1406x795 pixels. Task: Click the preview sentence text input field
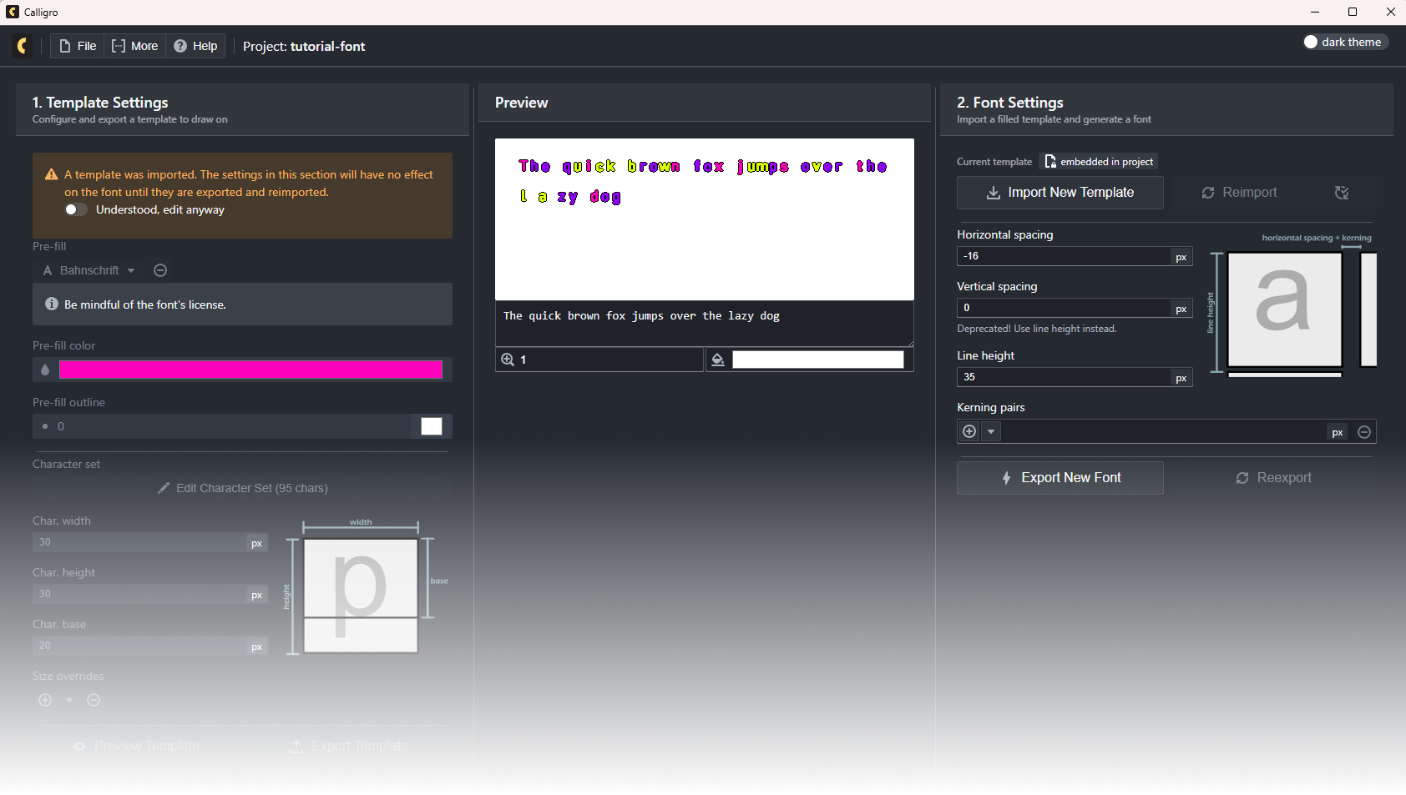pos(704,323)
